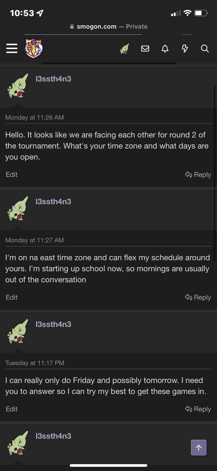Reply to the Monday 11:27 AM message
Image resolution: width=217 pixels, height=471 pixels.
click(x=198, y=297)
